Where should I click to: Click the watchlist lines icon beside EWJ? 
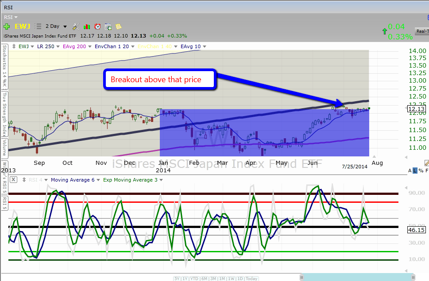[38, 27]
